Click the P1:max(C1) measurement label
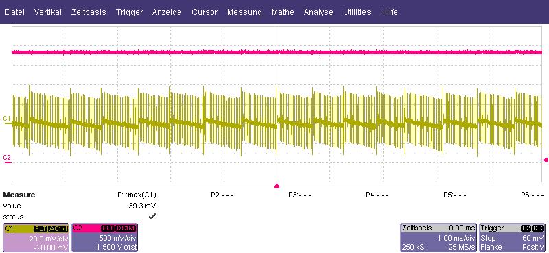Screen dimensions: 549x253 point(137,195)
